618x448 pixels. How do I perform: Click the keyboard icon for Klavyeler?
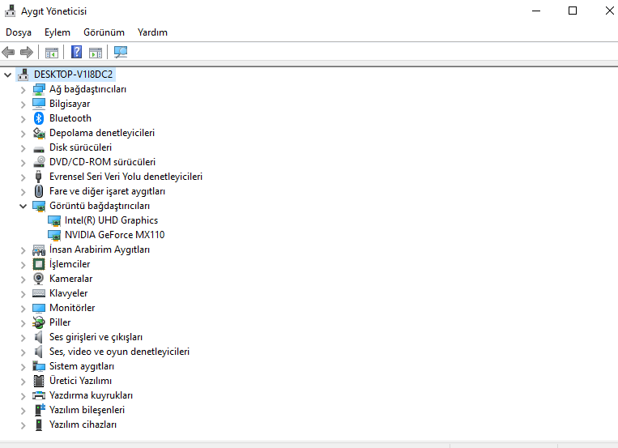tap(39, 293)
